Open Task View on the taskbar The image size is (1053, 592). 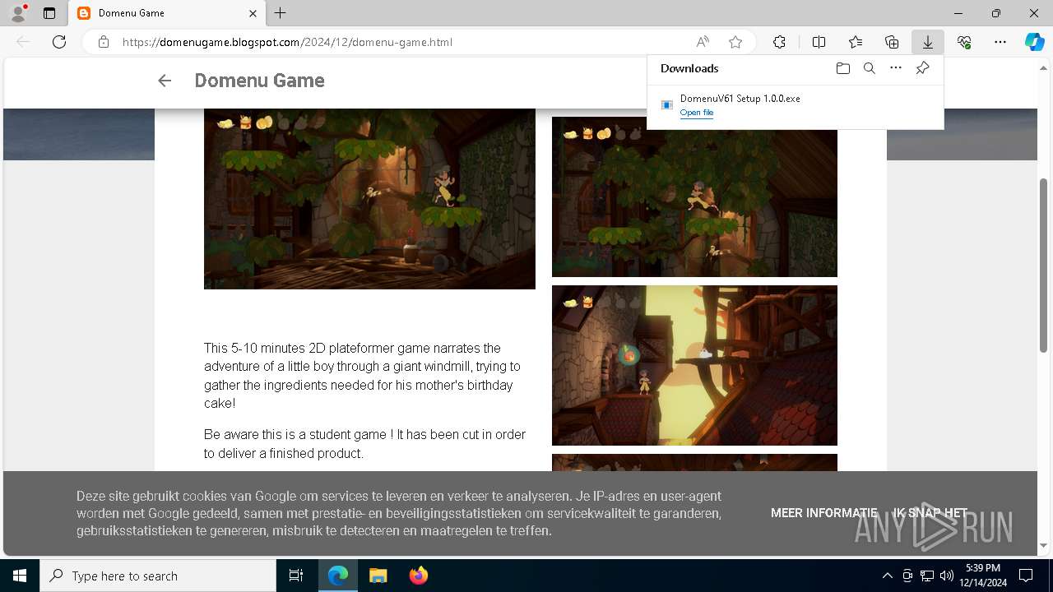click(x=296, y=576)
